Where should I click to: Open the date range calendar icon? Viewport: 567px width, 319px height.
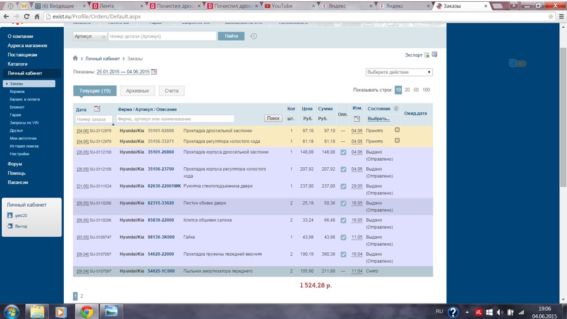click(x=154, y=71)
